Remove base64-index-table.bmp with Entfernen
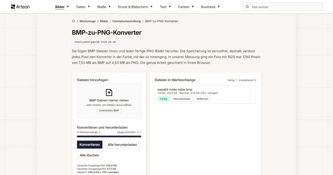The width and height of the screenshot is (333, 175). pos(202,99)
